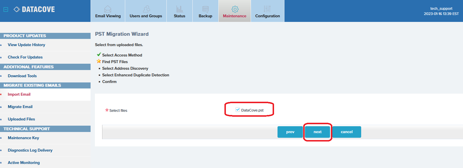Cancel the PST Migration Wizard

point(346,132)
